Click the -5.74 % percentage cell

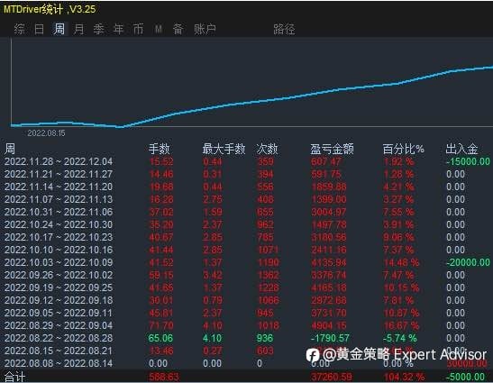[x=400, y=338]
